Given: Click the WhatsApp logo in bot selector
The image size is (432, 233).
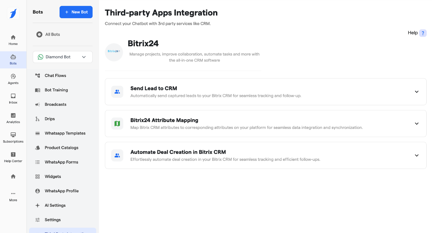Looking at the screenshot, I should click(x=40, y=57).
